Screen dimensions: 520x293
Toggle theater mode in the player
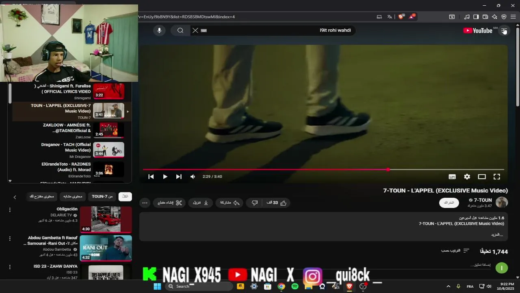click(x=482, y=177)
